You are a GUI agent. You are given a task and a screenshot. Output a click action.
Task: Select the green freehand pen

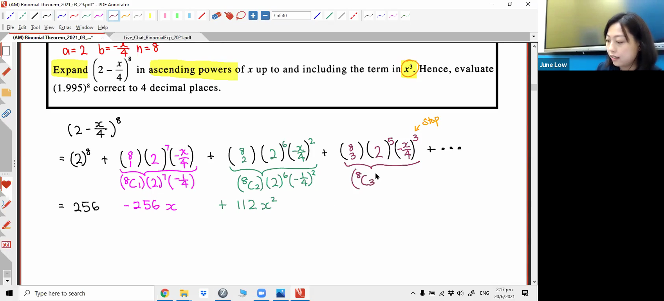86,16
